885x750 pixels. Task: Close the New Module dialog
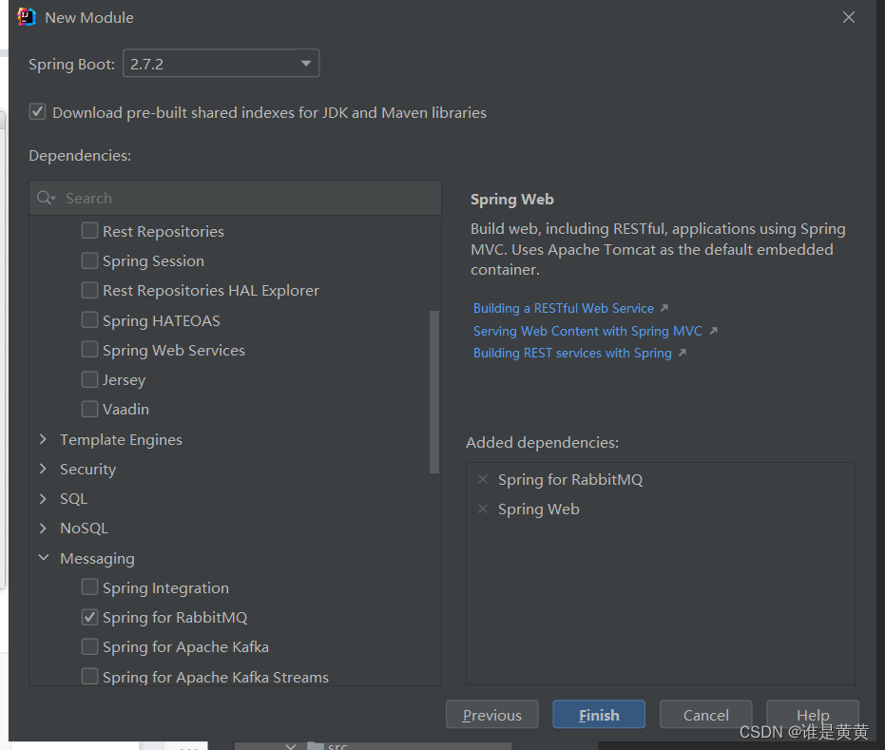coord(848,17)
